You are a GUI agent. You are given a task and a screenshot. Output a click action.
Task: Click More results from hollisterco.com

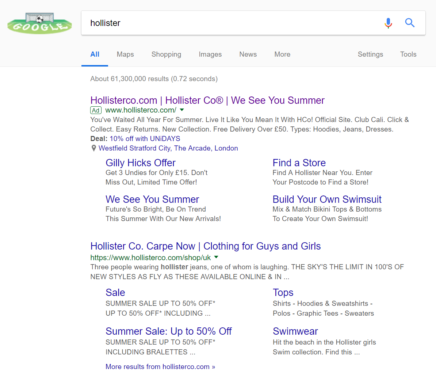point(160,366)
